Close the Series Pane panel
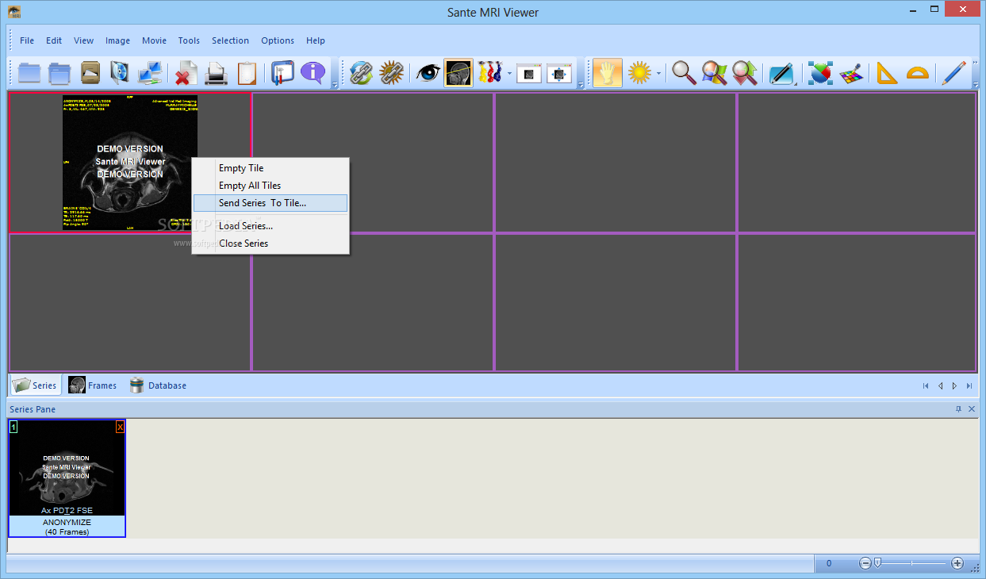986x579 pixels. coord(972,409)
